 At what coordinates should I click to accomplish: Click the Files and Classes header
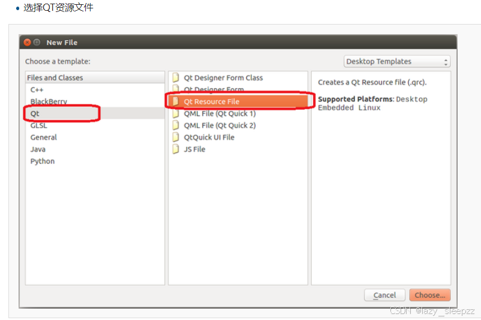click(95, 77)
